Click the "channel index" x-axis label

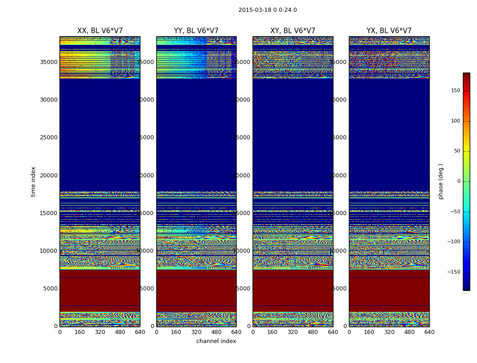216,341
